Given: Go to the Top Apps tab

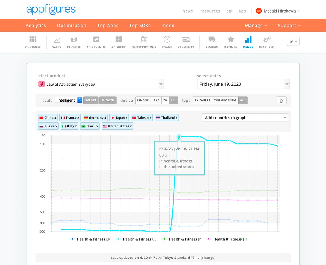Looking at the screenshot, I should point(108,26).
